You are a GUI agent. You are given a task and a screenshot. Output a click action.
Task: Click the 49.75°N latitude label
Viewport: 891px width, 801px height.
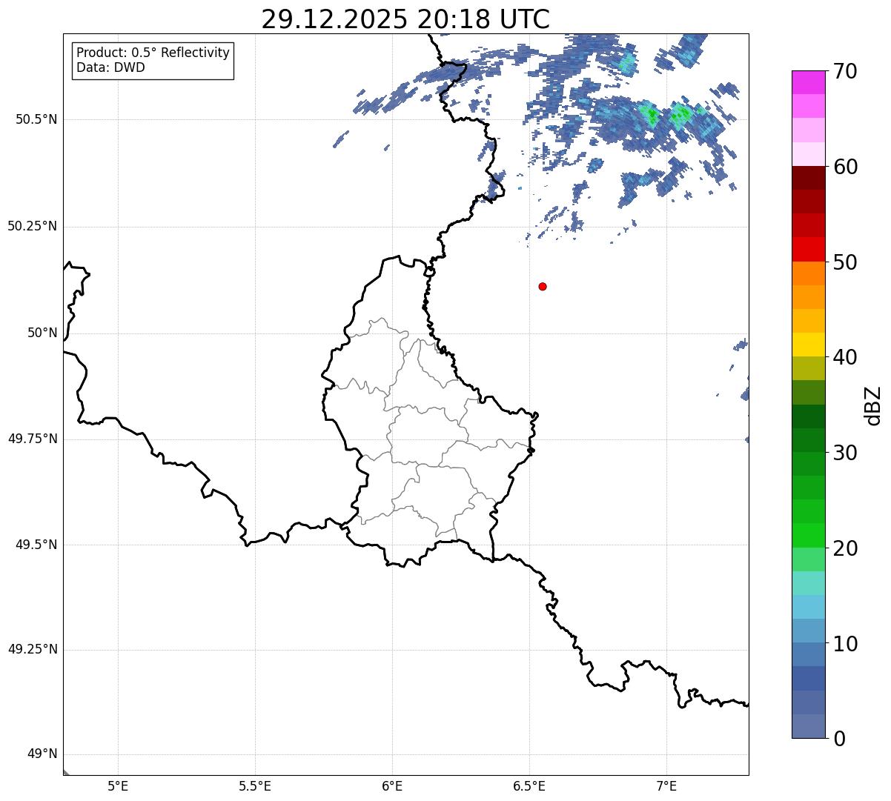click(32, 439)
